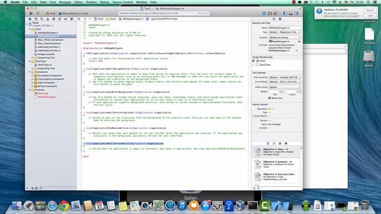Click the Stop button in Xcode toolbar

tap(38, 13)
